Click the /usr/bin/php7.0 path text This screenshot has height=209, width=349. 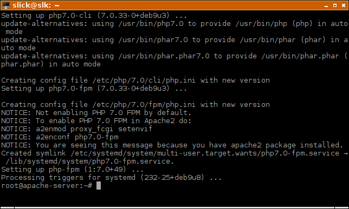coord(151,24)
